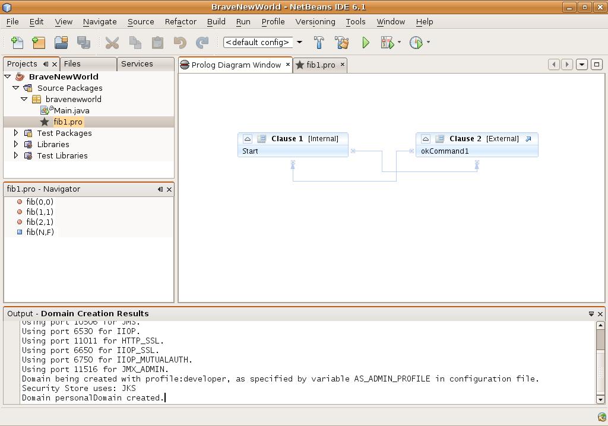The image size is (608, 426).
Task: Minimize the Navigator panel
Action: tap(160, 189)
